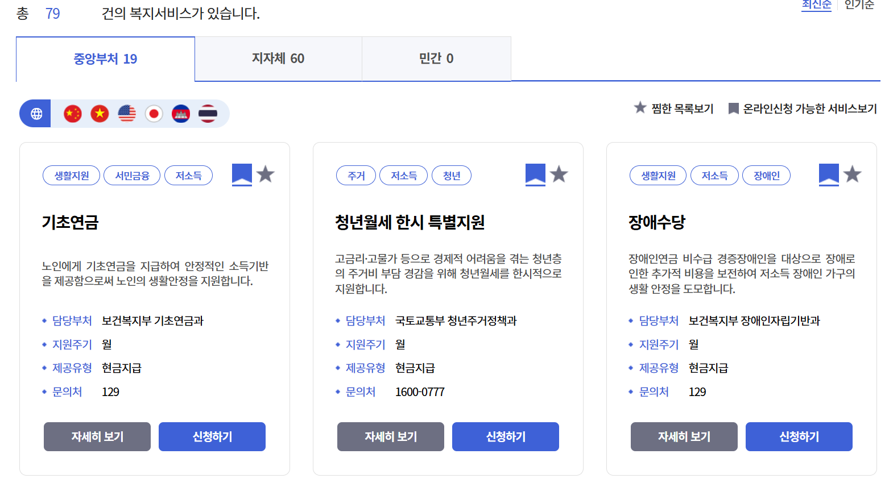
Task: Mark 장애수당 as favorite with its star
Action: (852, 174)
